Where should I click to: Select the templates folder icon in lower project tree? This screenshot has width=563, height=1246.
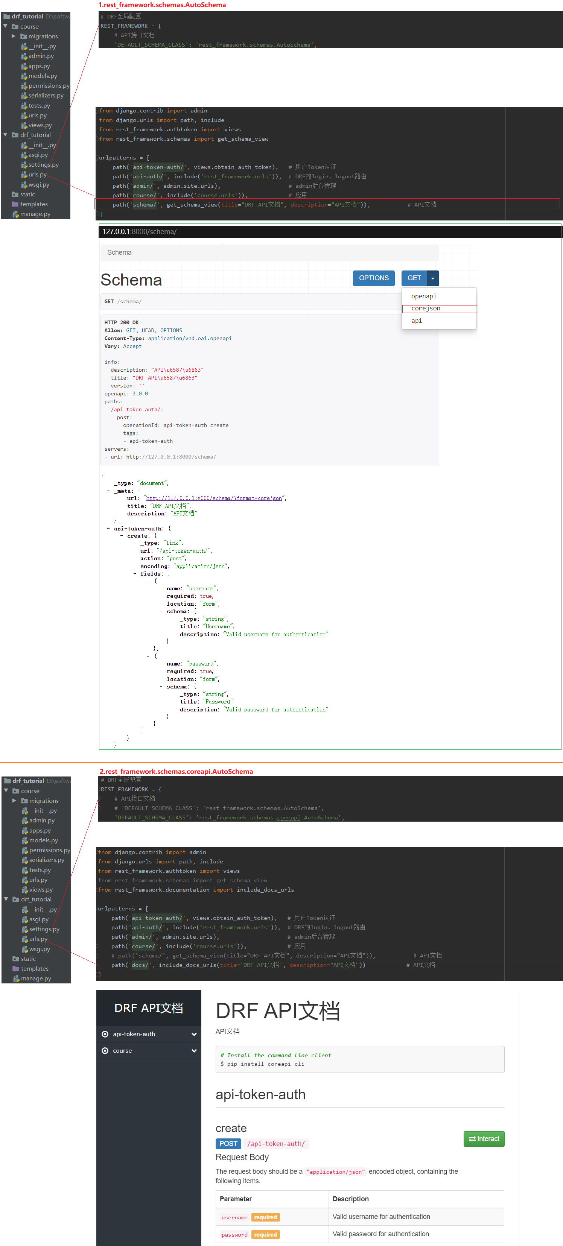tap(16, 968)
